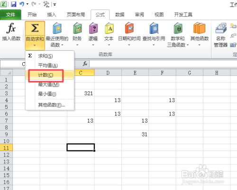Switch to the Developer (开发工具) tab
The image size is (237, 190).
183,15
